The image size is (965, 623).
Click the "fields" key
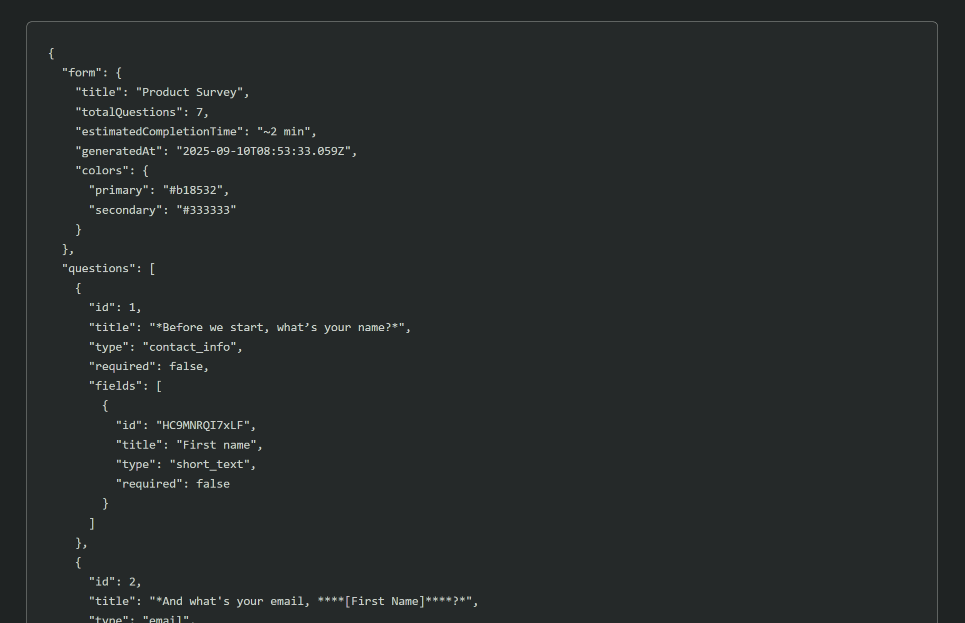tap(115, 386)
